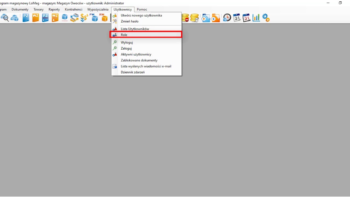The image size is (350, 197).
Task: Click the PW internal receipt icon
Action: [x=94, y=18]
